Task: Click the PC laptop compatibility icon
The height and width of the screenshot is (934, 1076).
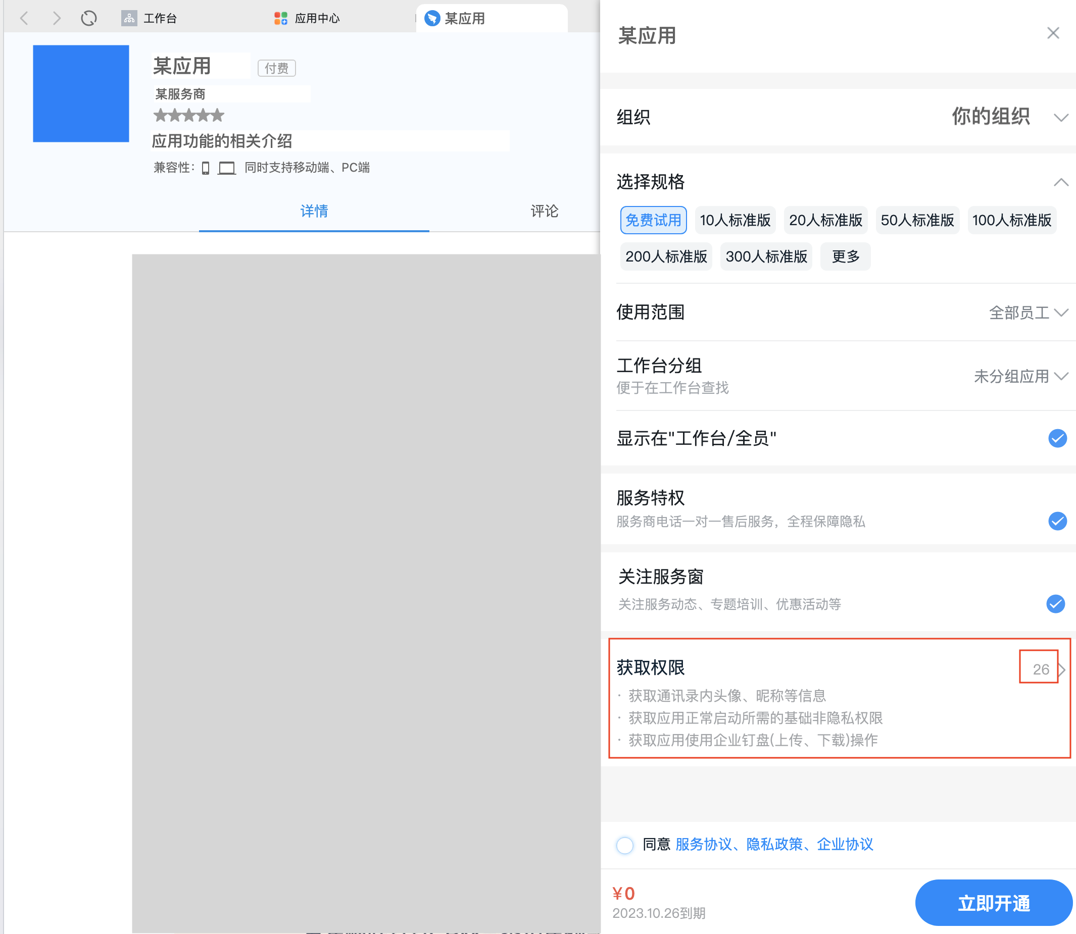Action: [227, 168]
